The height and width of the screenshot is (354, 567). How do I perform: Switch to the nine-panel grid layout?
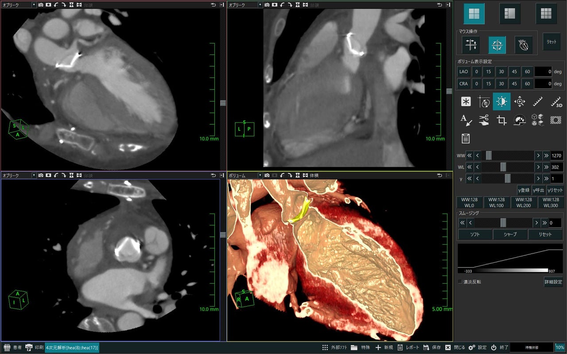point(546,14)
